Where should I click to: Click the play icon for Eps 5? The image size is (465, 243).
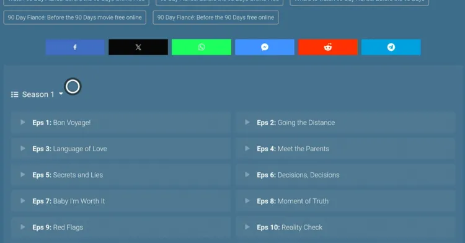coord(22,175)
